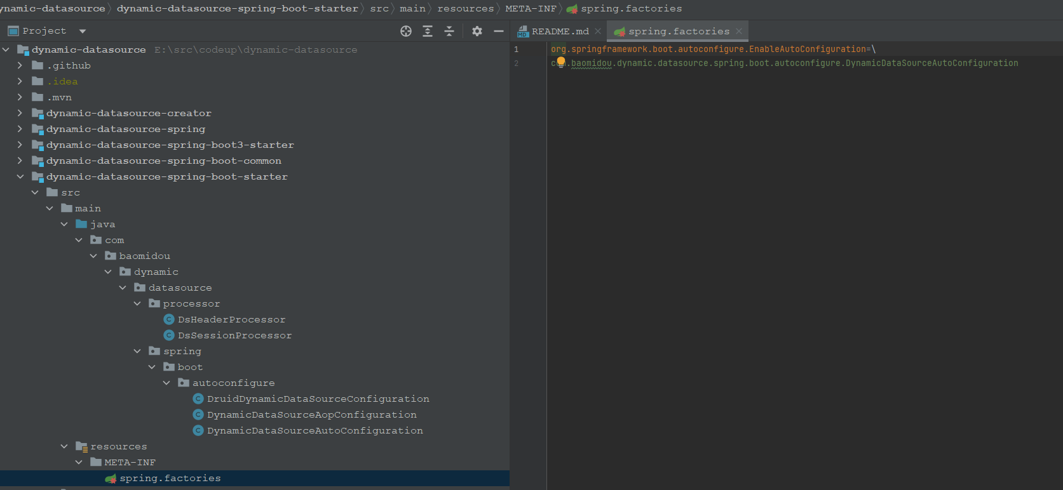This screenshot has width=1063, height=490.
Task: Select DruidDynamicDataSourceConfiguration class file
Action: (318, 399)
